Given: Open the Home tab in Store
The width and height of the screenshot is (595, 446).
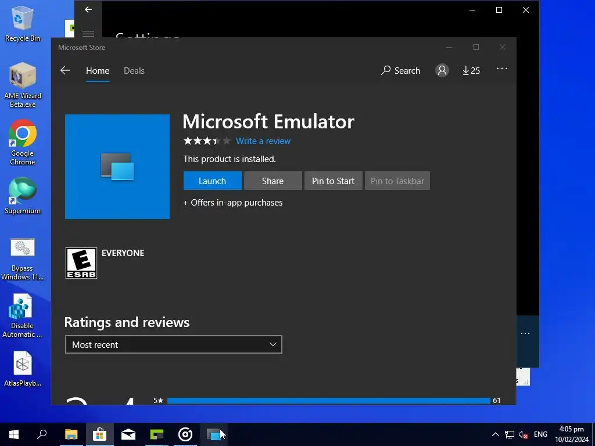Looking at the screenshot, I should click(98, 70).
